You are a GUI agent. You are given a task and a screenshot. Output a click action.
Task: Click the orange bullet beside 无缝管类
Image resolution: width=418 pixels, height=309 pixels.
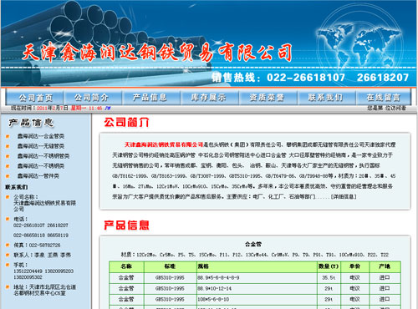pos(8,146)
